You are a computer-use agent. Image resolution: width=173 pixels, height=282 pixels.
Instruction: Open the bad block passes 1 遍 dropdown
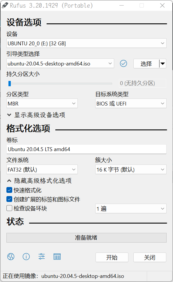(x=131, y=209)
